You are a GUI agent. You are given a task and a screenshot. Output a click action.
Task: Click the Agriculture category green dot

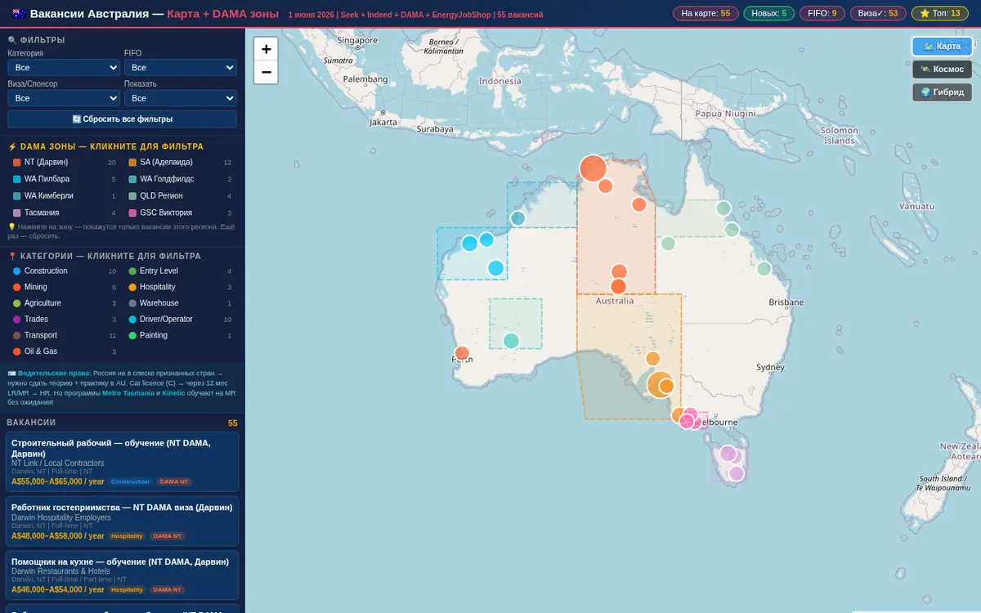pyautogui.click(x=17, y=303)
